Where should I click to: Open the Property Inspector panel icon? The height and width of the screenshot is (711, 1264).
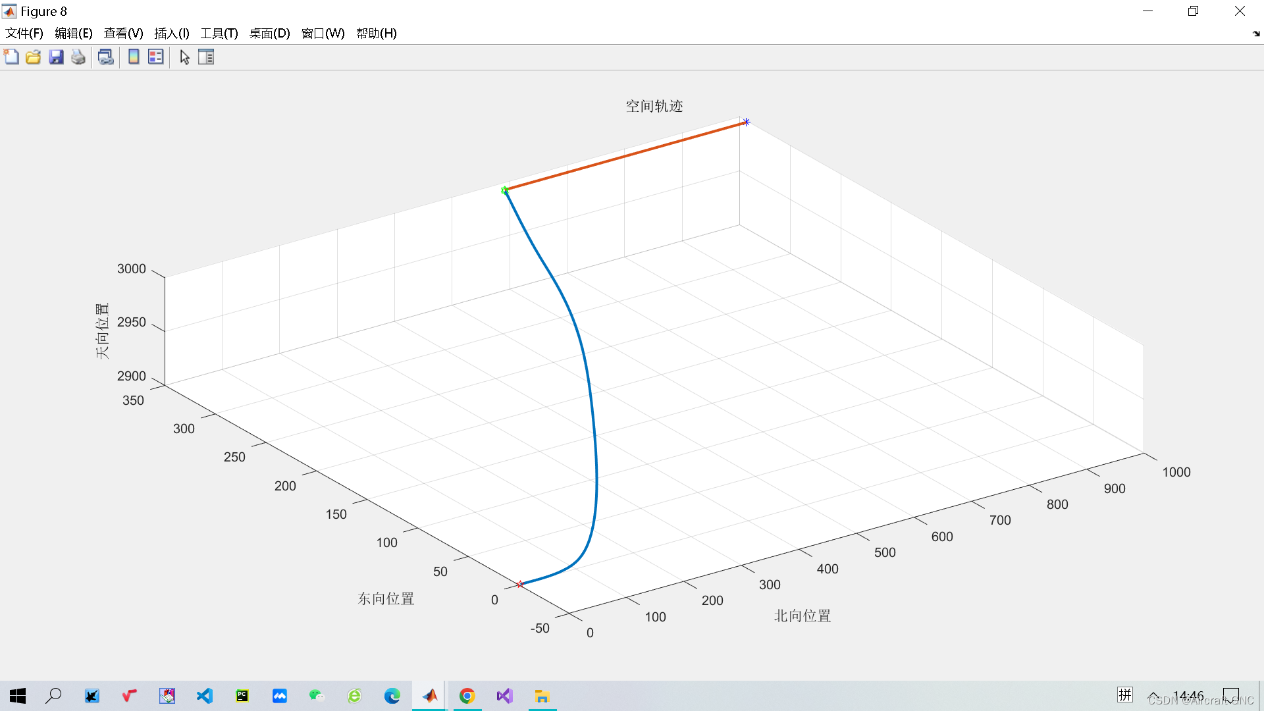[206, 57]
